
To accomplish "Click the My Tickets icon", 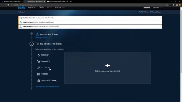I will 140,12.
